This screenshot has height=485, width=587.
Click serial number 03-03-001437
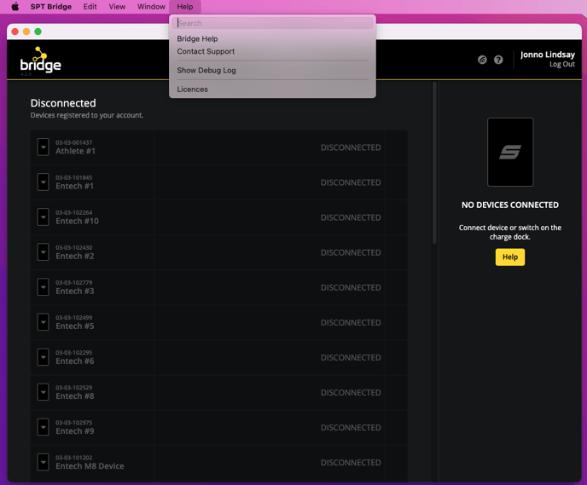(x=73, y=142)
